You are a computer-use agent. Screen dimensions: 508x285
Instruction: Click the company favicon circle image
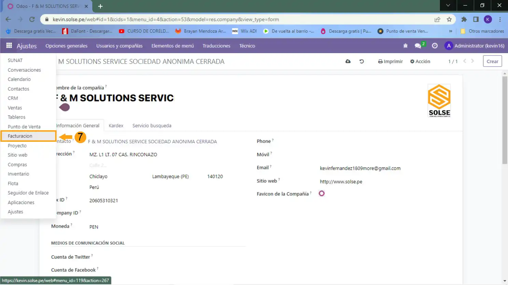click(x=322, y=193)
